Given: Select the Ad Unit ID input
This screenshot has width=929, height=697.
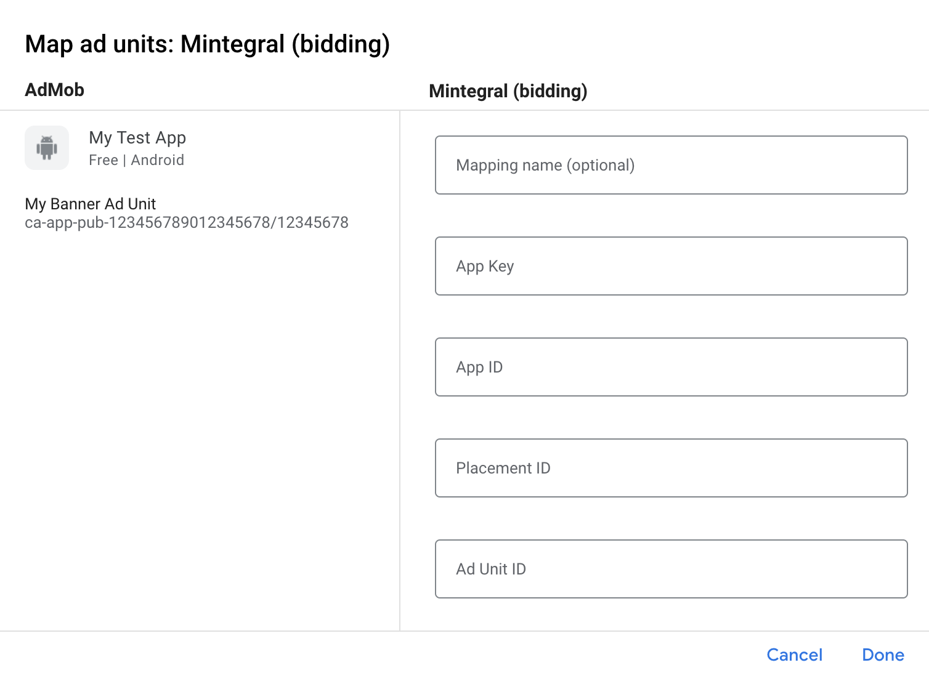Looking at the screenshot, I should (671, 569).
